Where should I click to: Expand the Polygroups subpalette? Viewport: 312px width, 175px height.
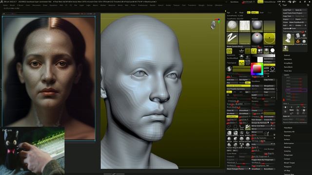(x=288, y=155)
